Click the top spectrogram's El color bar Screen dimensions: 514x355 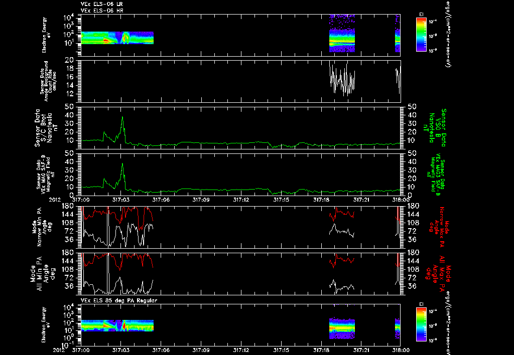[x=421, y=35]
